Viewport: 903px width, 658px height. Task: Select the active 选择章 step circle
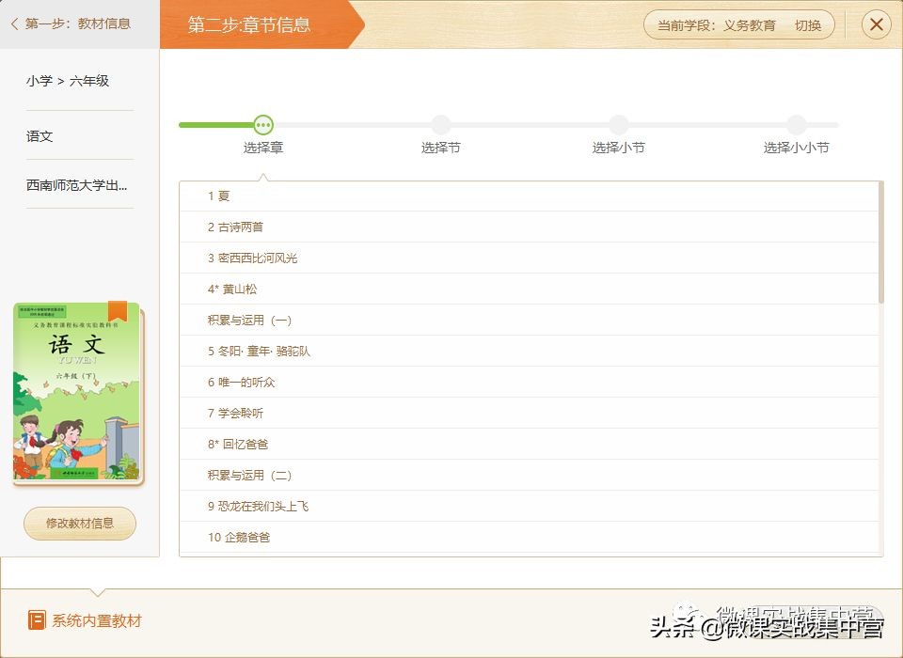[262, 124]
